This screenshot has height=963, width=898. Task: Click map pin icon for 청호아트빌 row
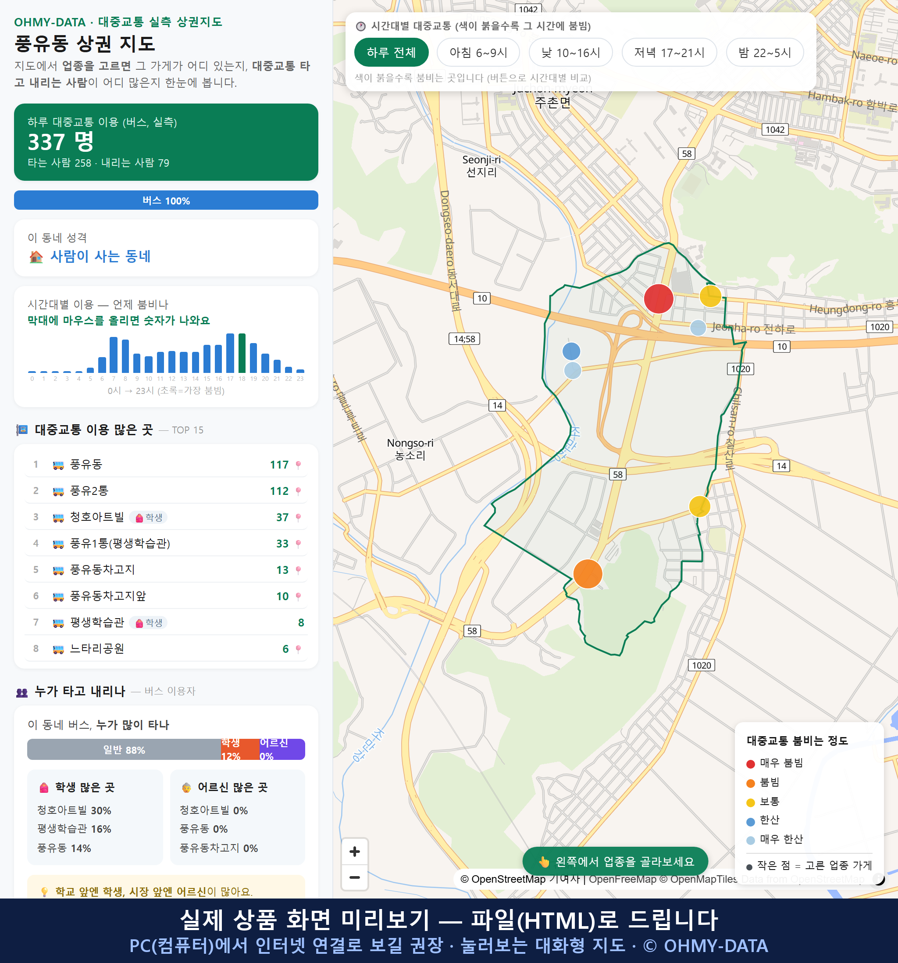(298, 517)
